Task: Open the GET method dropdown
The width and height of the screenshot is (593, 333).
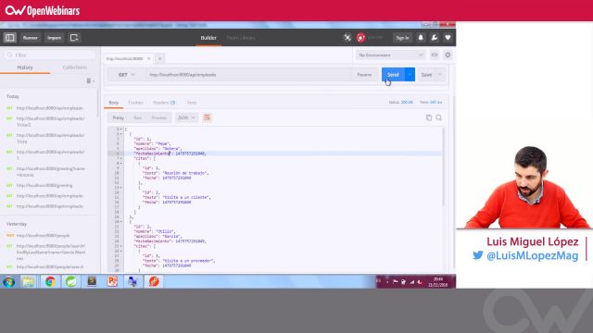Action: (x=126, y=75)
